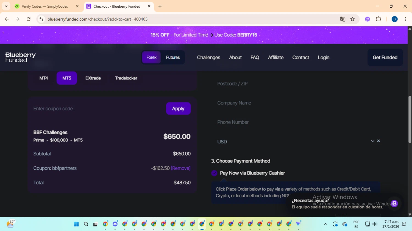Click the $487.50 total amount
Viewport: 412px width, 231px height.
coord(182,182)
